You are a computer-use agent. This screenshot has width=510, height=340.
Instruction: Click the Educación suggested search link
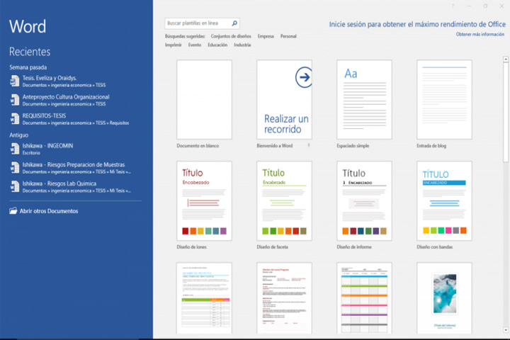point(217,45)
